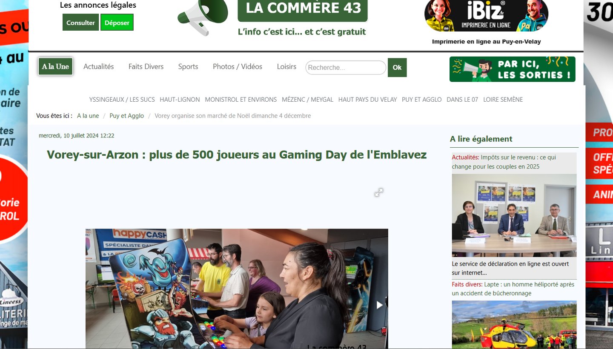Open the iBiz Imprimerie en ligne banner
Viewport: 613px width, 349px height.
[x=486, y=16]
